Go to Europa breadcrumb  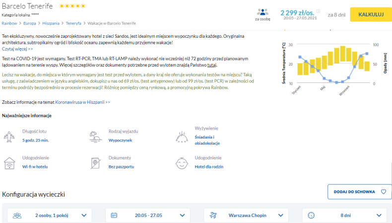coord(29,23)
